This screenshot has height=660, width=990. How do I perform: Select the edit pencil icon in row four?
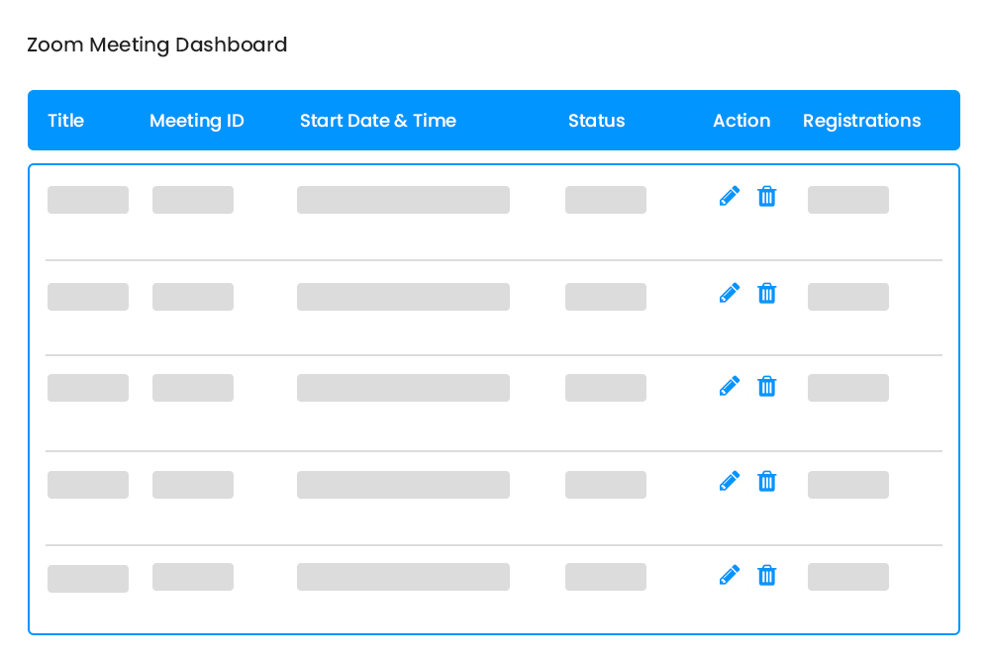[730, 481]
